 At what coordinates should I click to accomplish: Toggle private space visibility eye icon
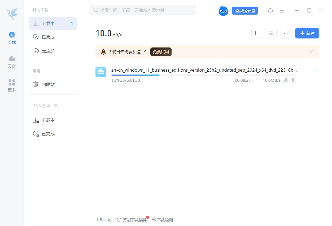pos(56,106)
